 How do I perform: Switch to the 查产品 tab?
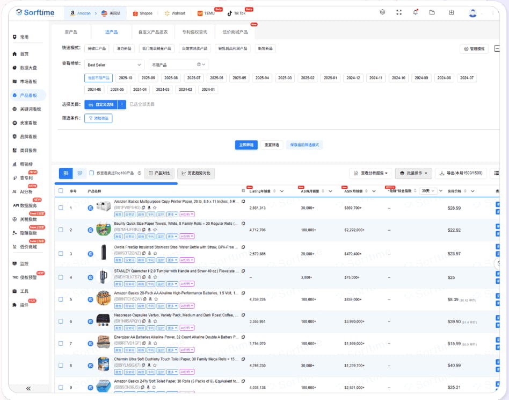(x=71, y=32)
